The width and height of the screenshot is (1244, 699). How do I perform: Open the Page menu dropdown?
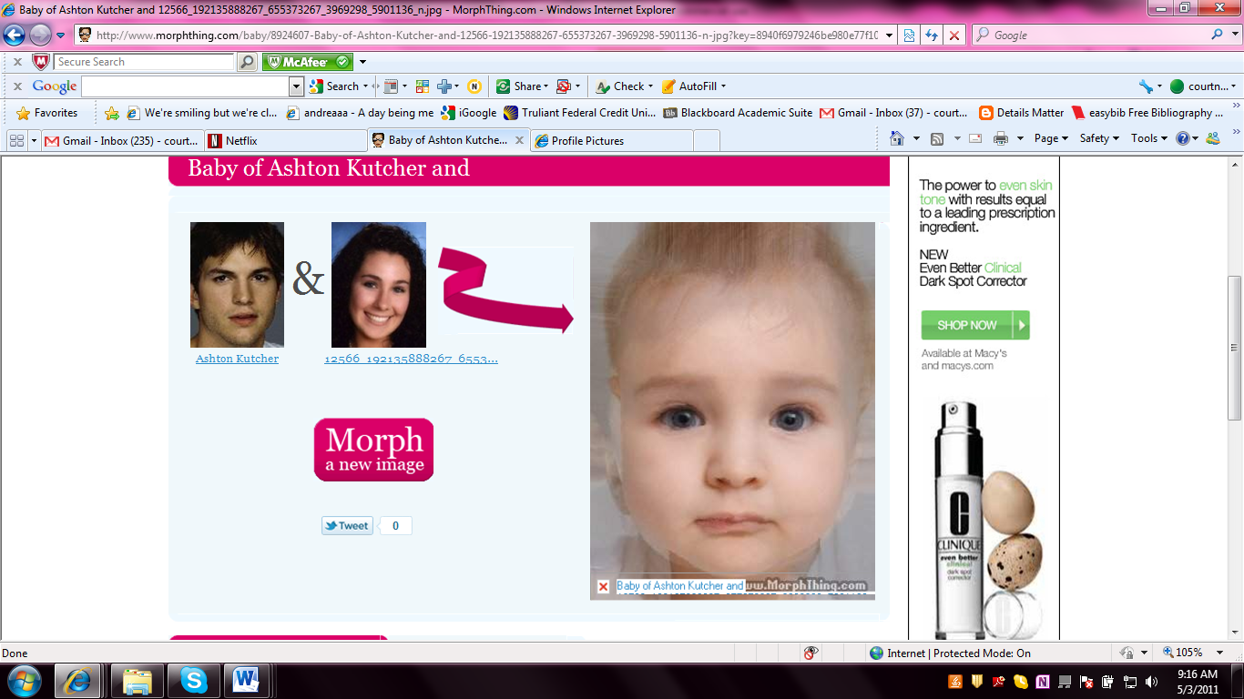coord(1051,138)
